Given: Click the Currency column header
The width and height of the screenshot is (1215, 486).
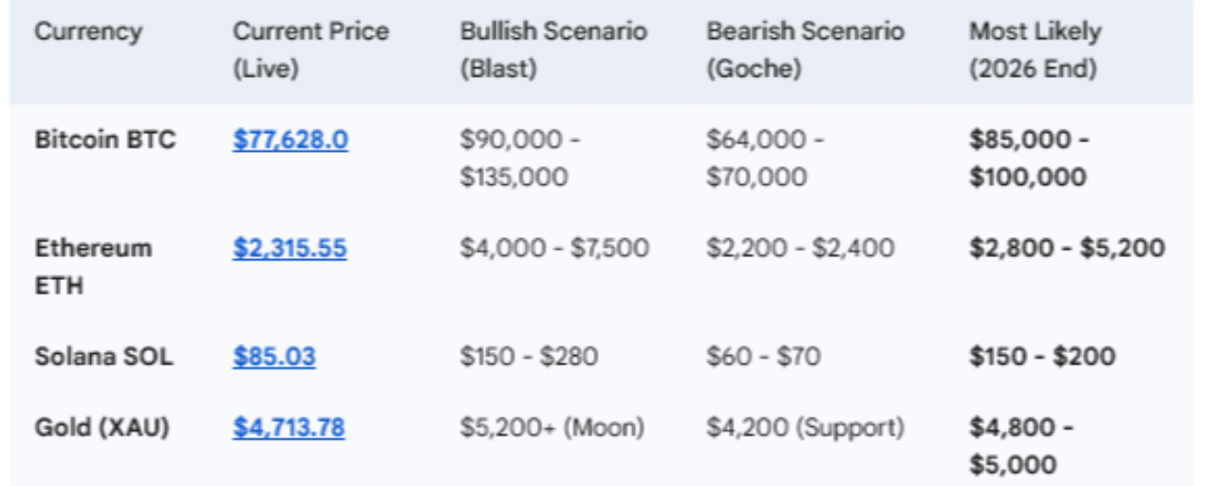Looking at the screenshot, I should tap(88, 31).
